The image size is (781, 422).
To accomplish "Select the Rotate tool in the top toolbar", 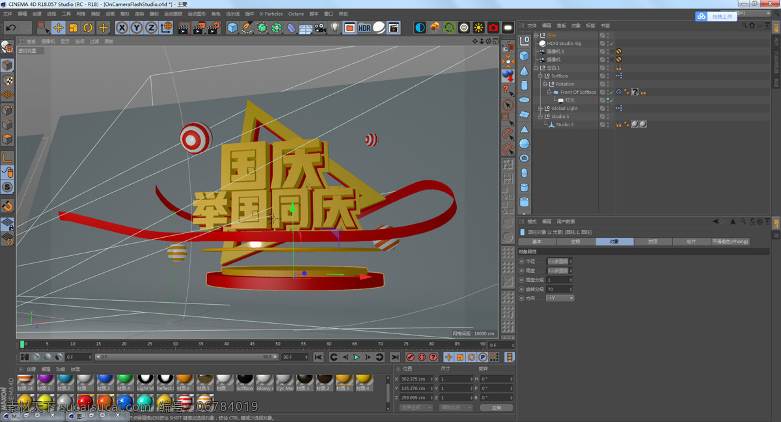I will click(88, 28).
